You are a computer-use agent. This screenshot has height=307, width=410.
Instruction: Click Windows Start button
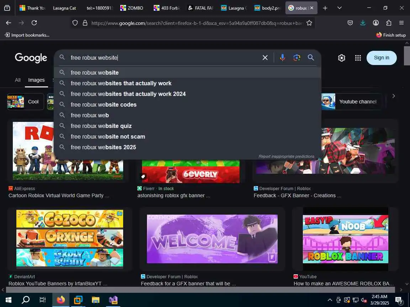click(x=9, y=300)
